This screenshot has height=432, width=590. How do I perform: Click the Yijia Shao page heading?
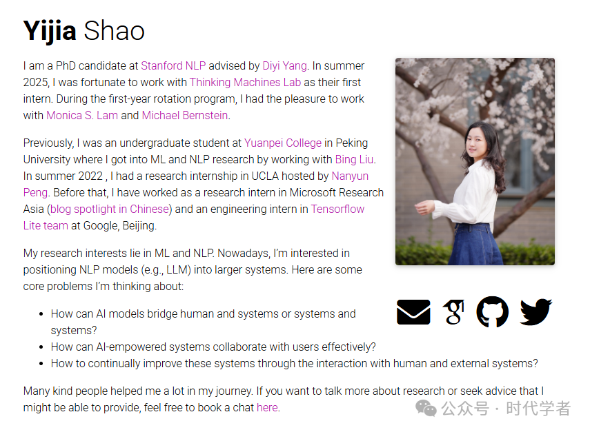coord(84,31)
